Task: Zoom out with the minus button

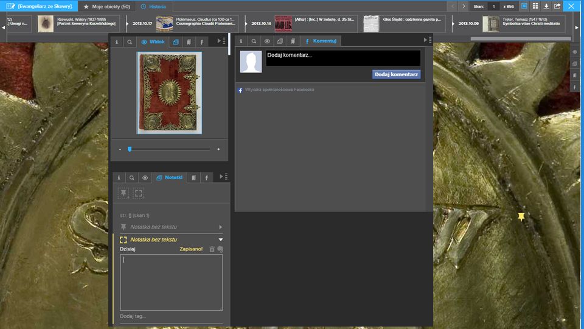Action: tap(120, 149)
